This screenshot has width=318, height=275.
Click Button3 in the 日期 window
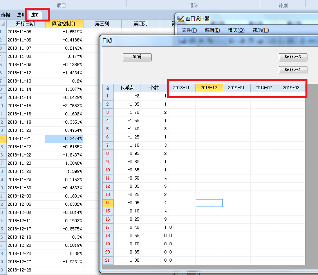[x=293, y=57]
